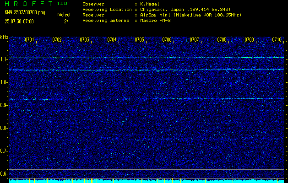Select antenna value Maspro FM-3

[155, 21]
